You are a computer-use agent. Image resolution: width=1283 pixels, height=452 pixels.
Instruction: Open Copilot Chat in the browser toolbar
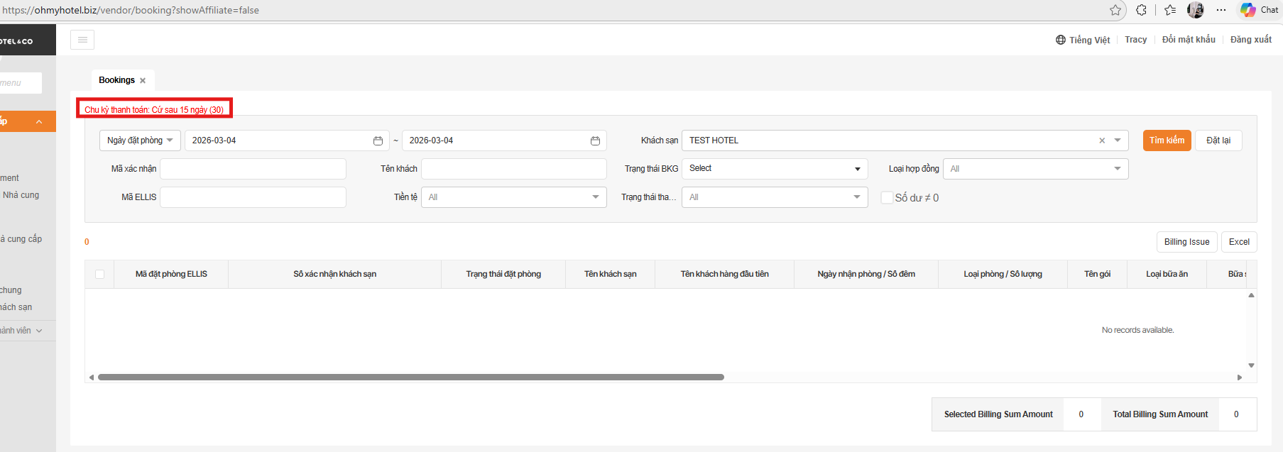tap(1260, 10)
